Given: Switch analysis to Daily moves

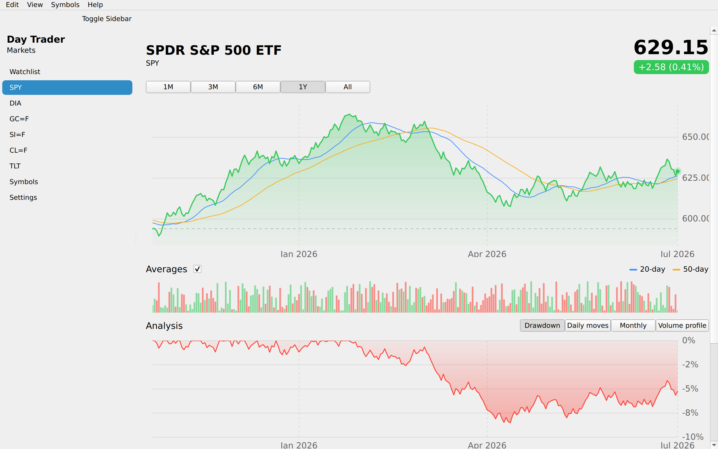Looking at the screenshot, I should coord(588,326).
